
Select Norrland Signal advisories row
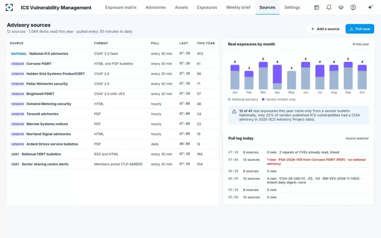[113, 134]
